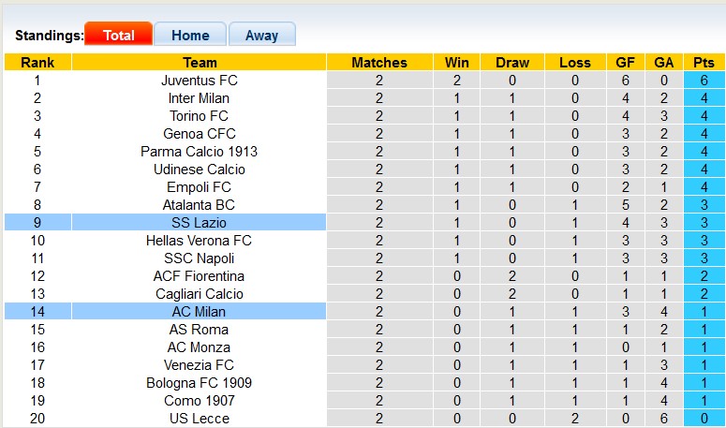Open the Home standings tab
The image size is (726, 428).
coord(190,36)
